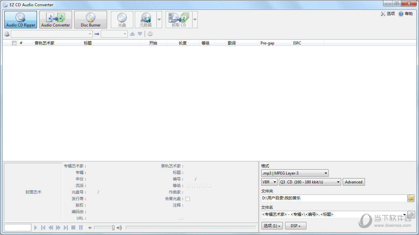
Task: Toggle the 合集光盘 compilation checkbox
Action: coord(188,199)
